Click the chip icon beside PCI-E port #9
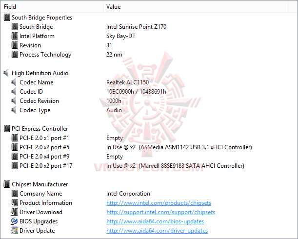Screen dimensions: 298x239 point(15,157)
